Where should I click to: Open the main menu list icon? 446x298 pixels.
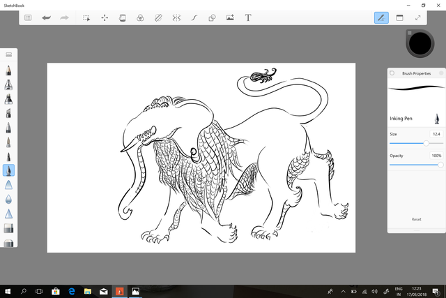[29, 17]
